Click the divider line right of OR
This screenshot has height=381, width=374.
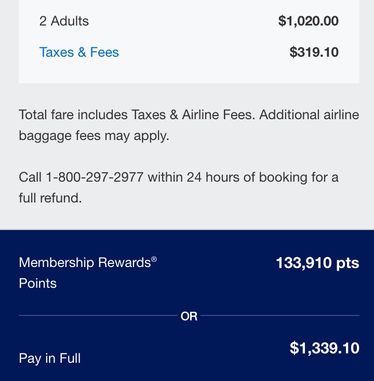click(x=279, y=315)
